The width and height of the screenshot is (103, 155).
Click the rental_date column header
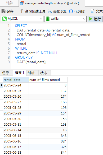[x=16, y=80]
